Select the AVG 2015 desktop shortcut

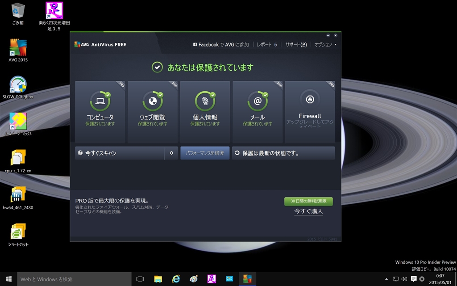coord(18,50)
